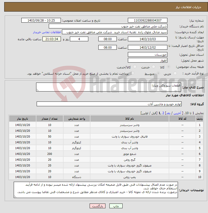Select row 6 item شمع موتور
This screenshot has width=208, height=213.
pos(129,154)
